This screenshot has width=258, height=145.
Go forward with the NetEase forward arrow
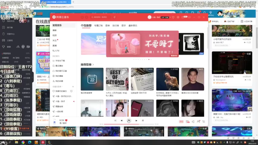click(x=86, y=17)
